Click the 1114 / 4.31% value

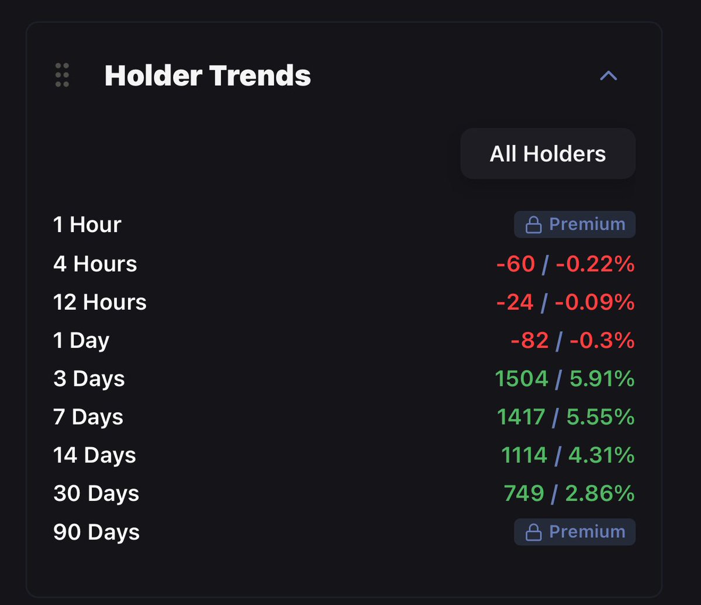568,455
